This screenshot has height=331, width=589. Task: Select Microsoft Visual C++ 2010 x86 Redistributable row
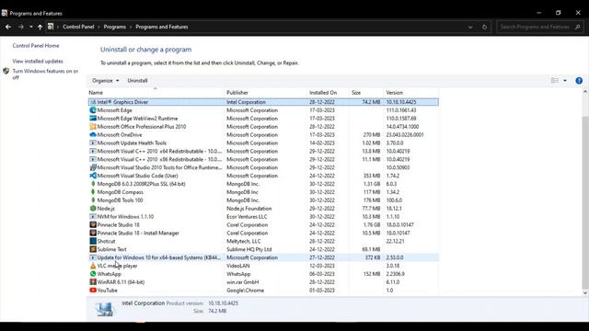[x=263, y=159]
